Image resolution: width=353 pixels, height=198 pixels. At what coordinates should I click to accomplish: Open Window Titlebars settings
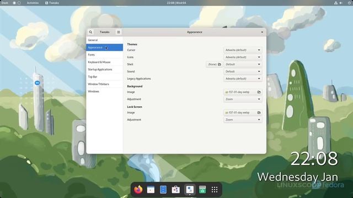pyautogui.click(x=104, y=84)
